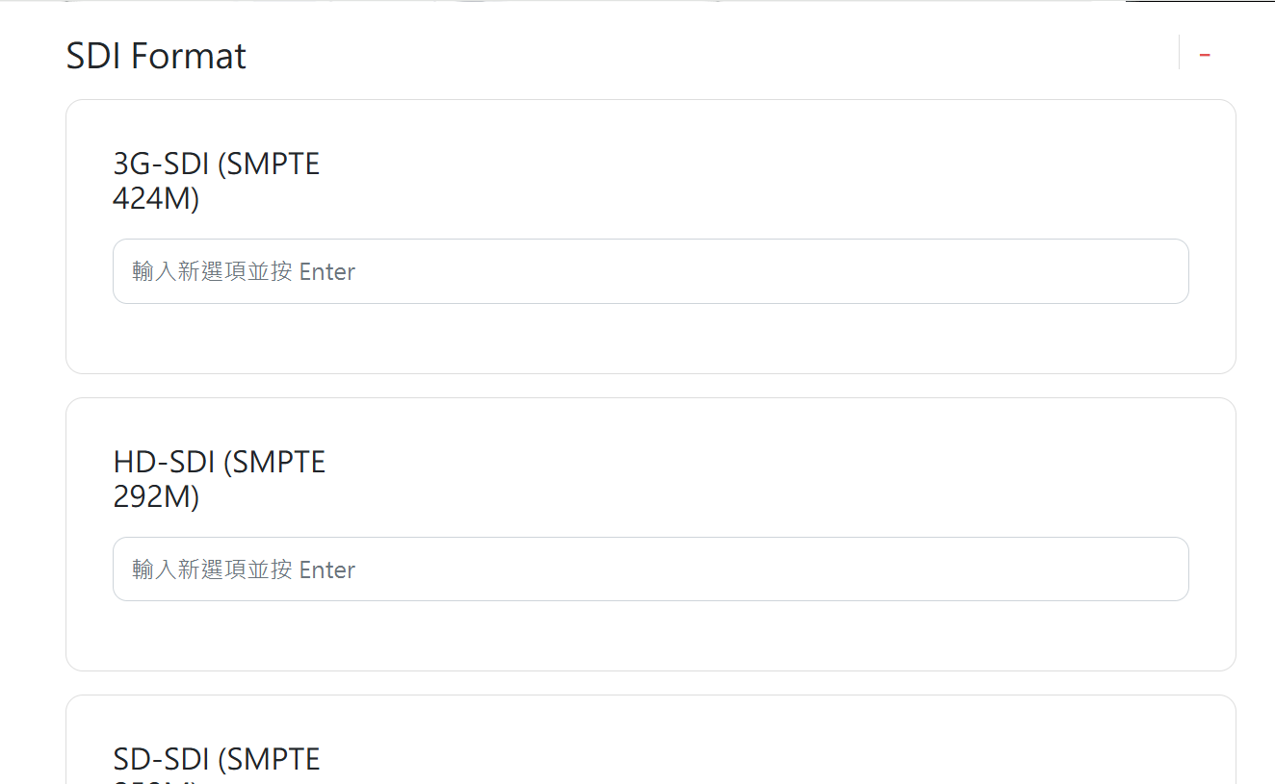Click empty space inside the SD-SDI card
Screen dimensions: 1275x784
pos(770,750)
